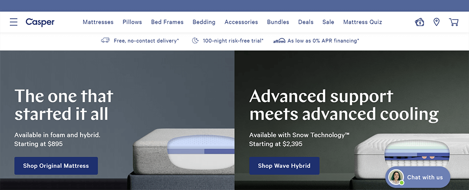Viewport: 469px width, 190px height.
Task: Open the Accessories menu
Action: point(241,22)
